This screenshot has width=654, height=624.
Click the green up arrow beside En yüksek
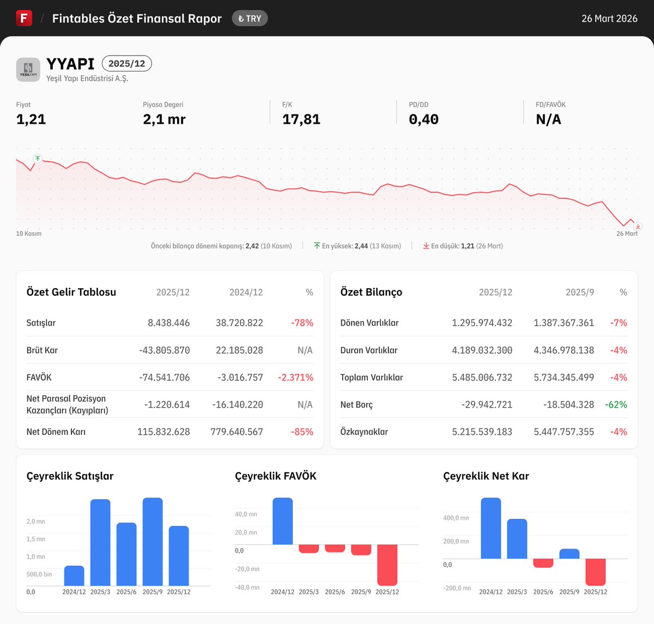[317, 246]
